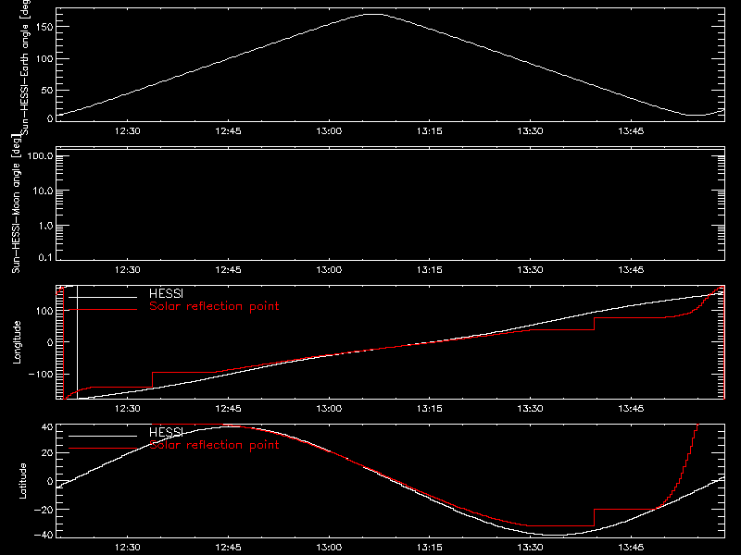
Task: Click 12:45 tick under Moon angle plot
Action: (x=228, y=269)
